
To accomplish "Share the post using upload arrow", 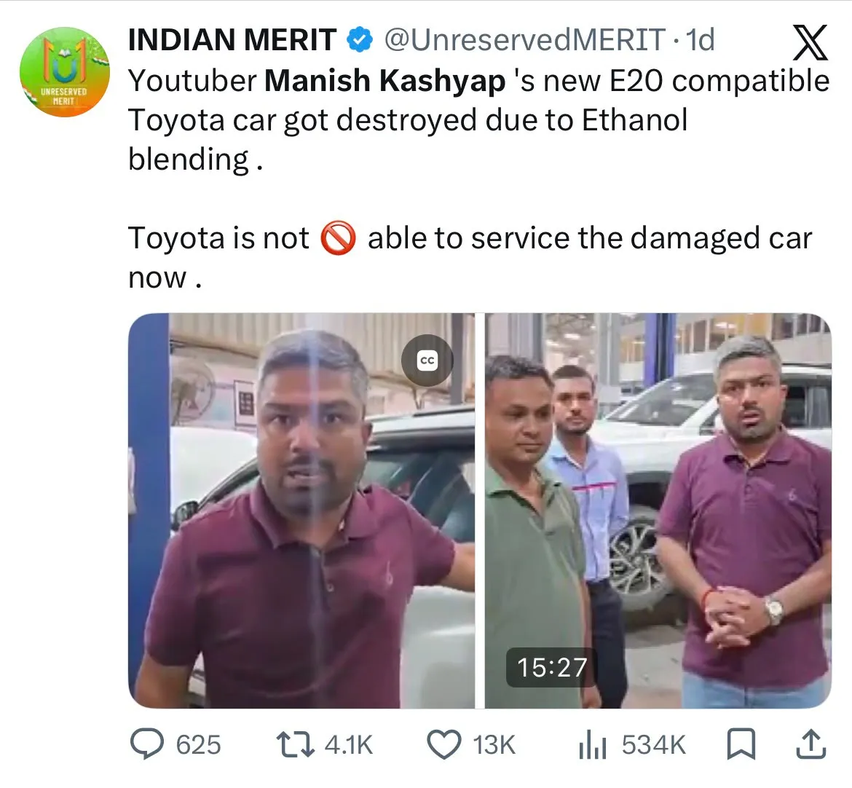I will tap(810, 744).
